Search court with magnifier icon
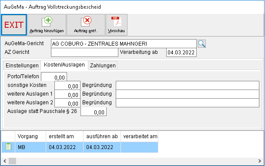The width and height of the screenshot is (265, 166). 201,44
